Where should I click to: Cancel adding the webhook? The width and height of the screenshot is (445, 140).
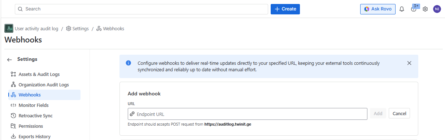click(x=399, y=114)
